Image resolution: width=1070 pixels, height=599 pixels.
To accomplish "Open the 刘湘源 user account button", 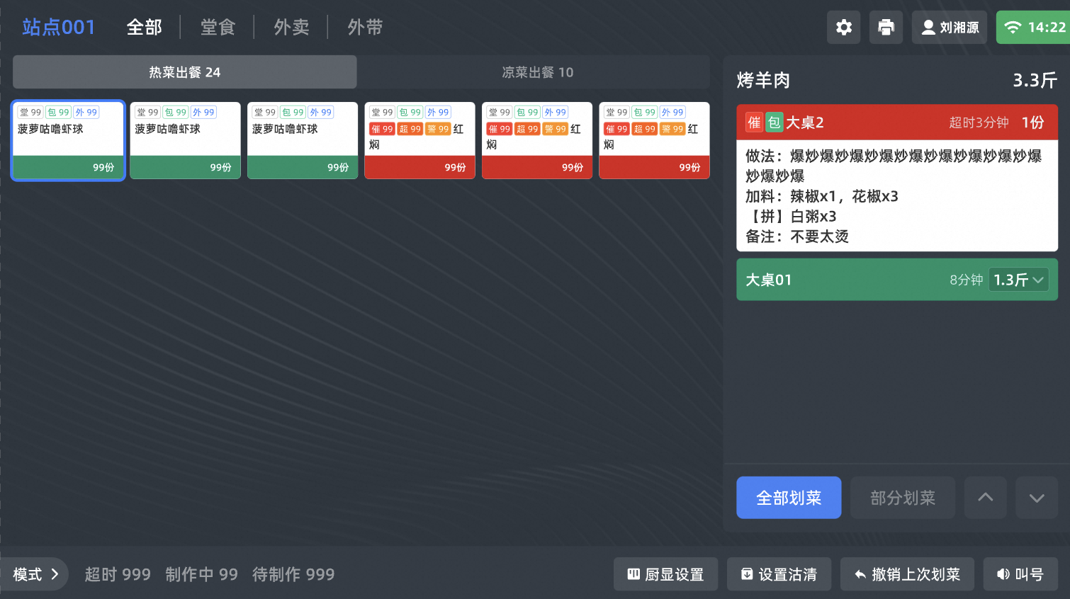I will coord(949,28).
